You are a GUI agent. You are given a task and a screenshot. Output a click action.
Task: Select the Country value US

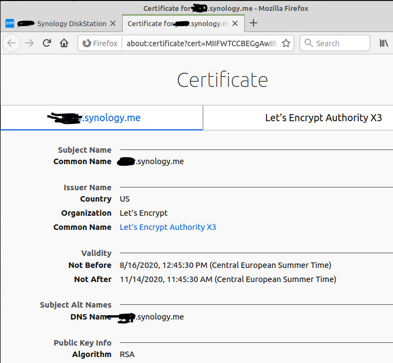click(124, 199)
